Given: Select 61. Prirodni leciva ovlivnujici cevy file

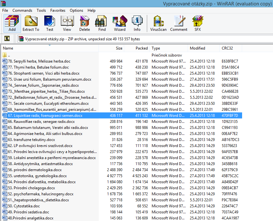Looking at the screenshot, I should coord(121,152).
